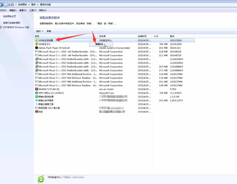Expand the breadcrumb arrow after 控制面板
237x184 pixels.
pos(29,5)
